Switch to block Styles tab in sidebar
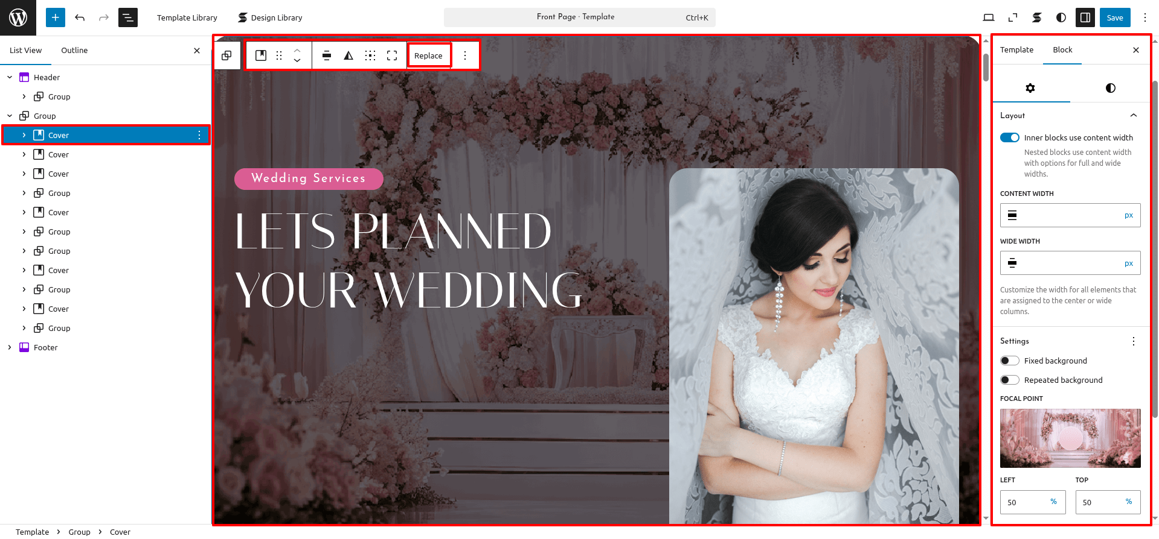 pos(1110,88)
